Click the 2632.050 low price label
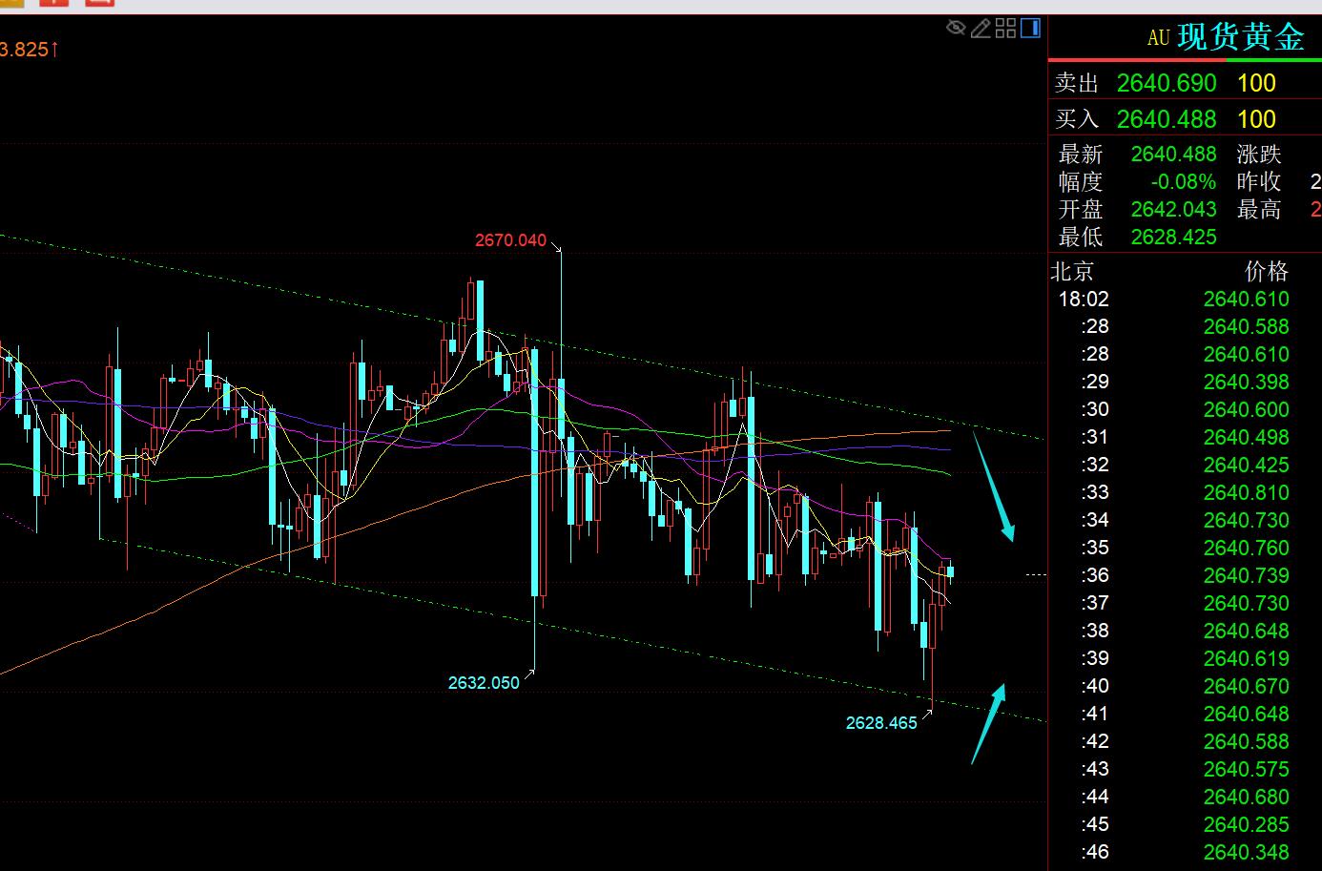Screen dimensions: 1322x871 coord(484,682)
